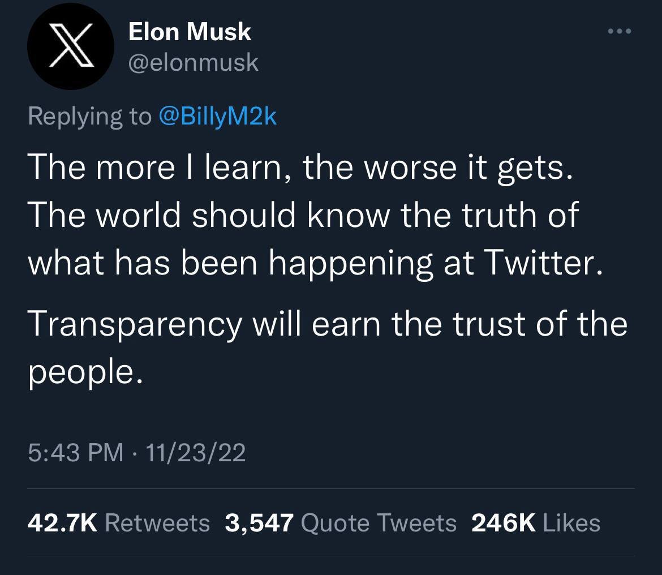Image resolution: width=662 pixels, height=575 pixels.
Task: Click the 42.7K retweet count
Action: 62,522
